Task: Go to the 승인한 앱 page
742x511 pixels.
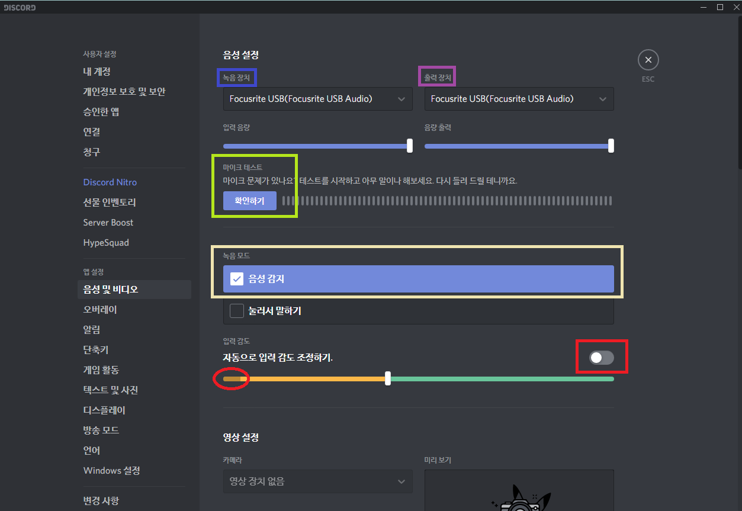Action: click(102, 111)
